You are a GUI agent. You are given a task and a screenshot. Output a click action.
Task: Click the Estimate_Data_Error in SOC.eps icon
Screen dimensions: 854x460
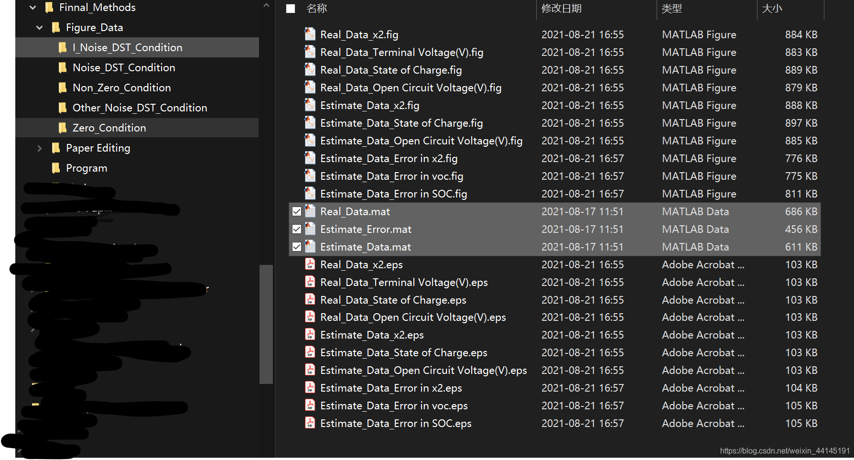tap(310, 423)
